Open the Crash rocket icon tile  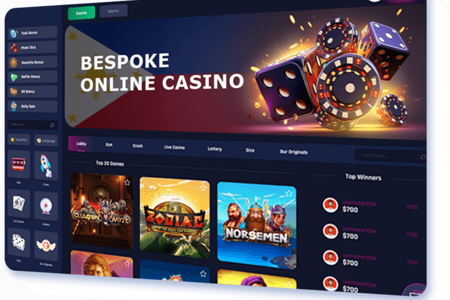(x=46, y=166)
